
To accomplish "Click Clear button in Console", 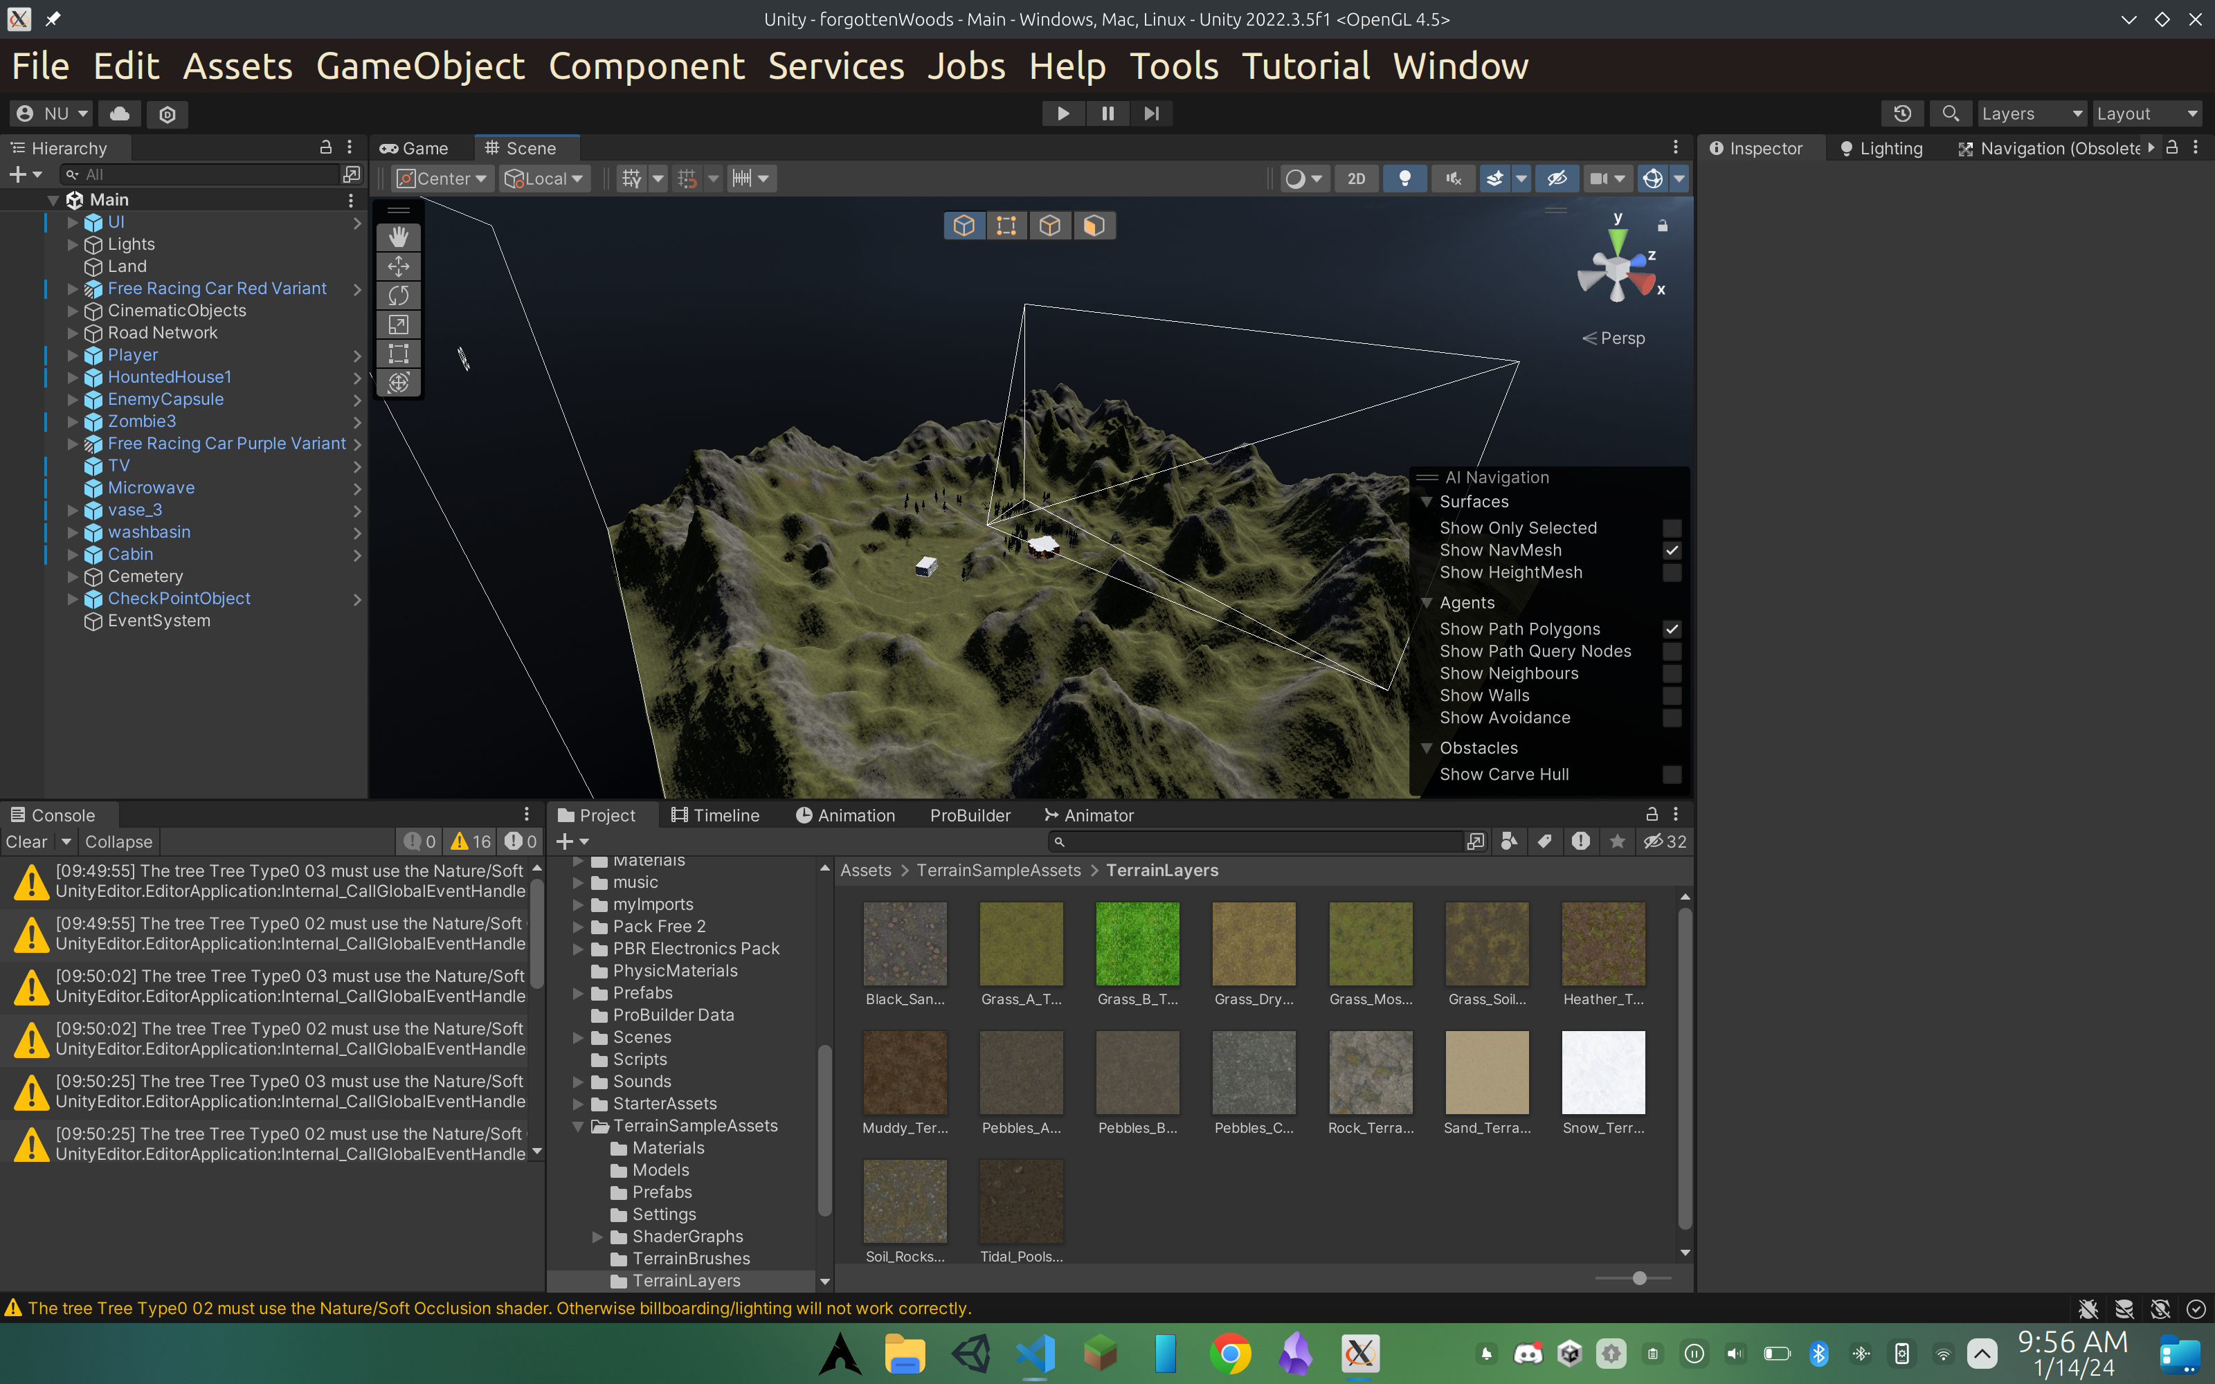I will click(26, 841).
